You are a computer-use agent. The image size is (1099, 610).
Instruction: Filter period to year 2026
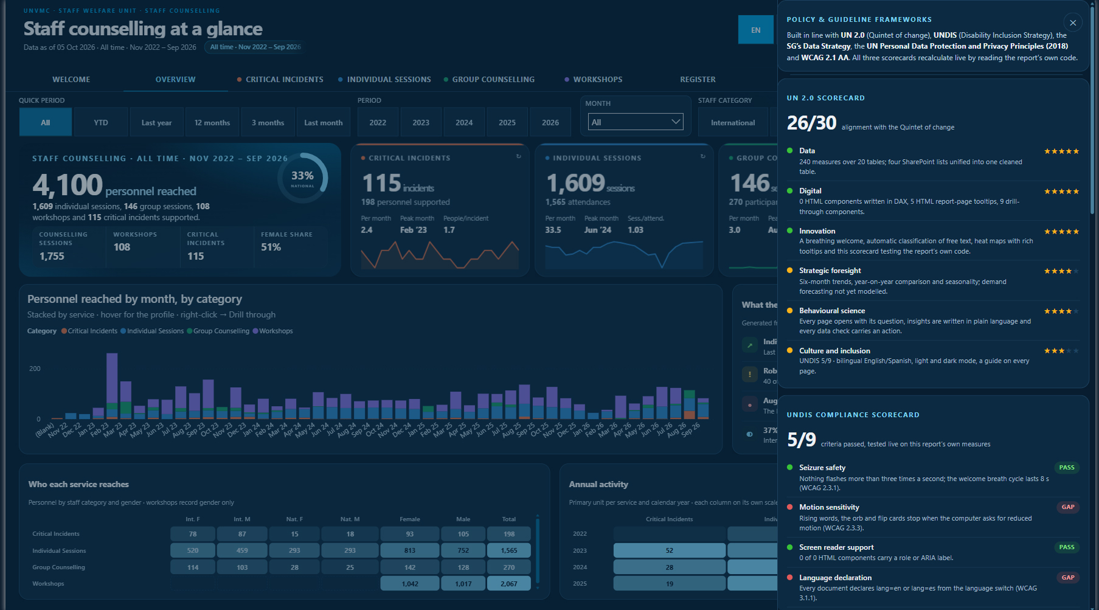pos(550,122)
